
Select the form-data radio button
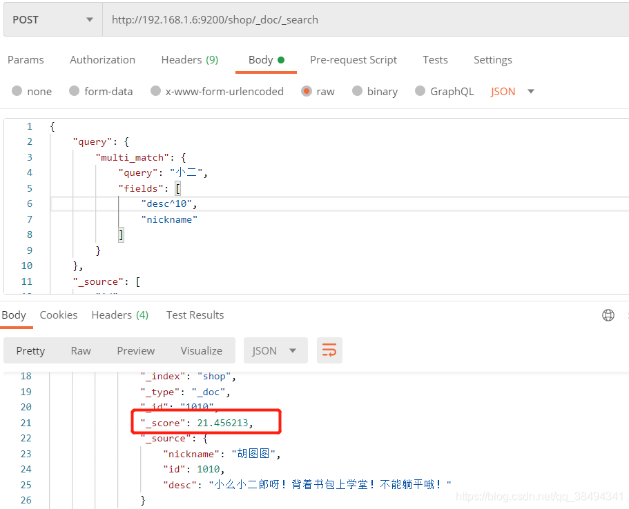[x=75, y=91]
